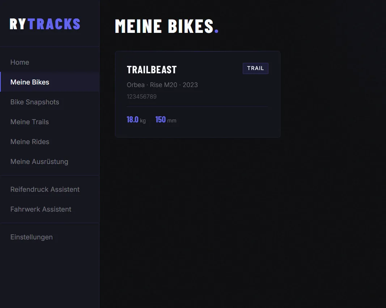Launch the Fahrwerk Assistent
The height and width of the screenshot is (308, 386).
point(41,209)
